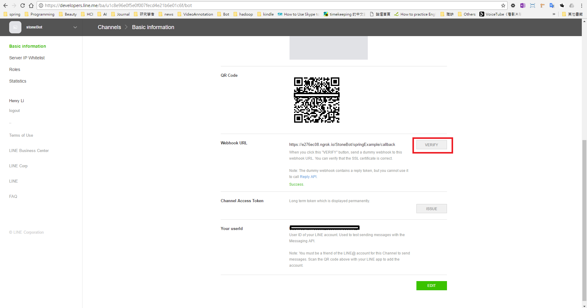587x308 pixels.
Task: Open the Journal bookmark folder
Action: pos(120,14)
